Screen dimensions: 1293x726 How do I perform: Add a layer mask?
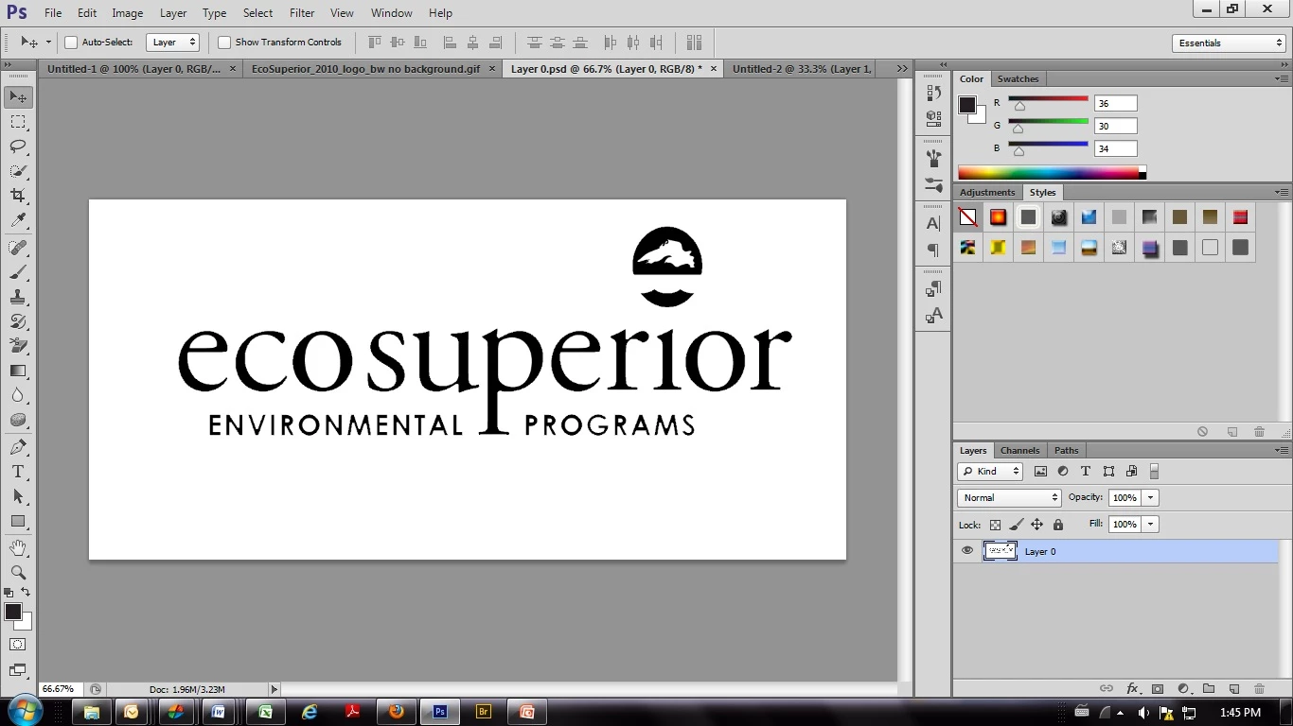click(1158, 689)
